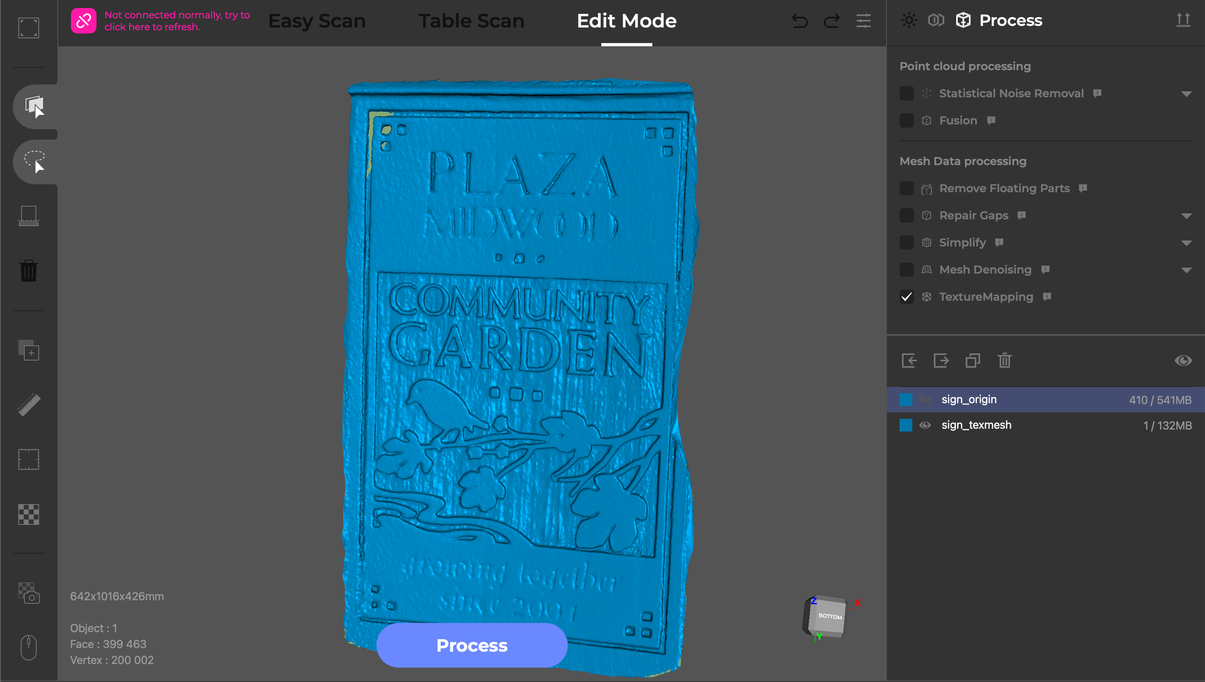
Task: Enable the Simplify checkbox
Action: click(x=906, y=242)
